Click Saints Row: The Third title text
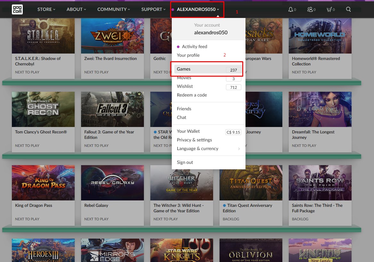 click(317, 208)
